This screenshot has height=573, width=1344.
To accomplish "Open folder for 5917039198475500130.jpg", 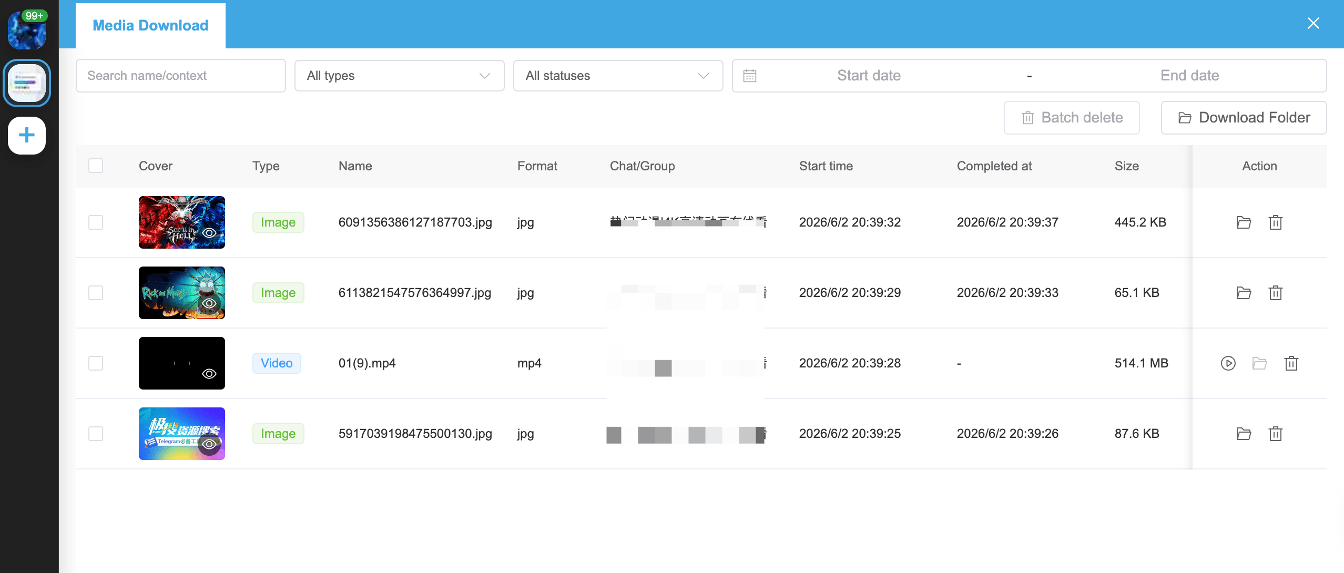I will [x=1244, y=434].
